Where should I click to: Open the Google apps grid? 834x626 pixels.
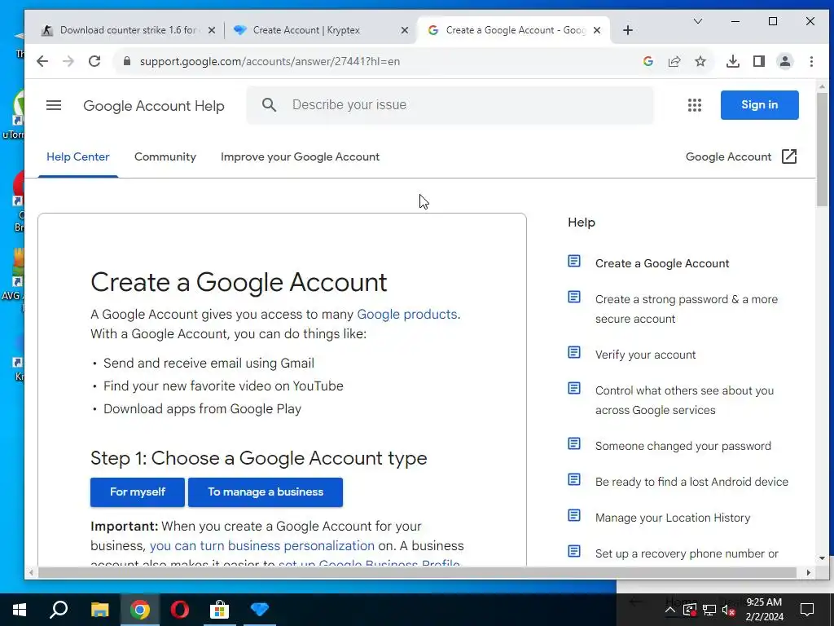pyautogui.click(x=695, y=105)
